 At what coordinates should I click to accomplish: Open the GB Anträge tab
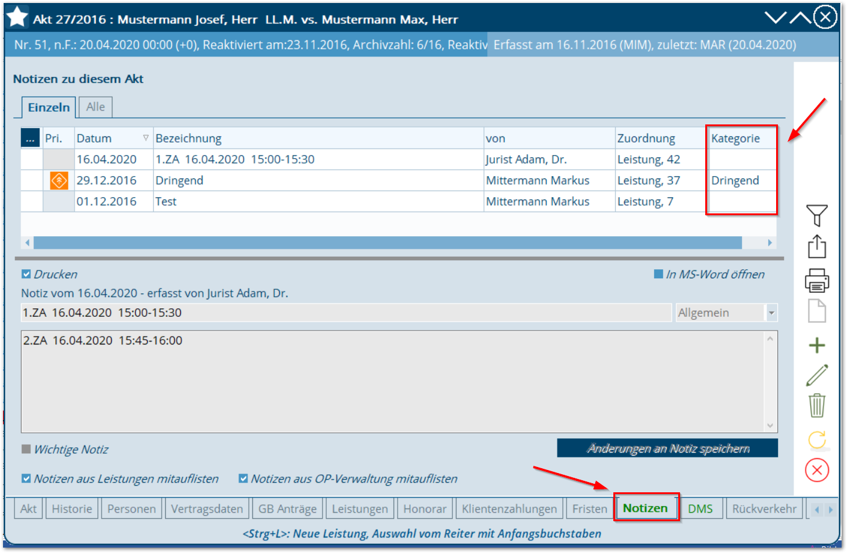pos(287,509)
